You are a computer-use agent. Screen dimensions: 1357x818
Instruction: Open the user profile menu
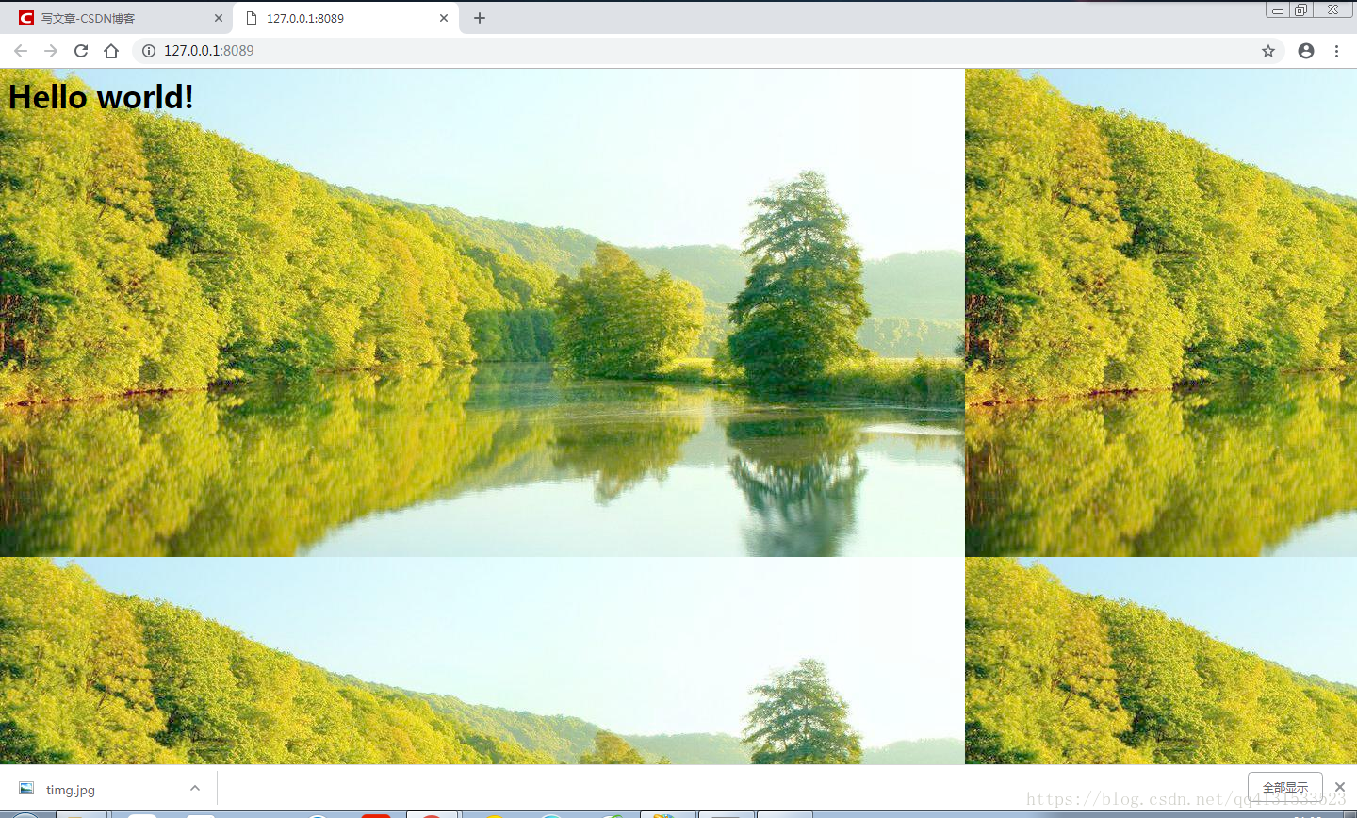click(1306, 51)
